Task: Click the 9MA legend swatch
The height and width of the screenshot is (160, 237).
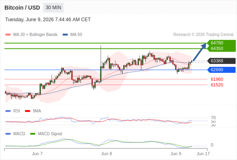Action: 27,111
